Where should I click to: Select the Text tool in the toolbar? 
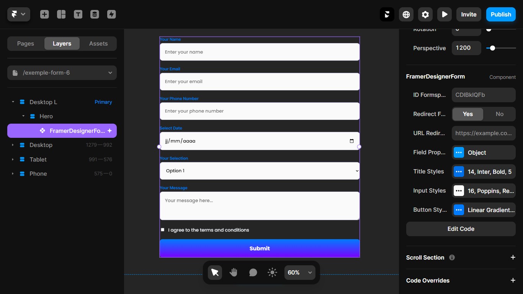[78, 14]
